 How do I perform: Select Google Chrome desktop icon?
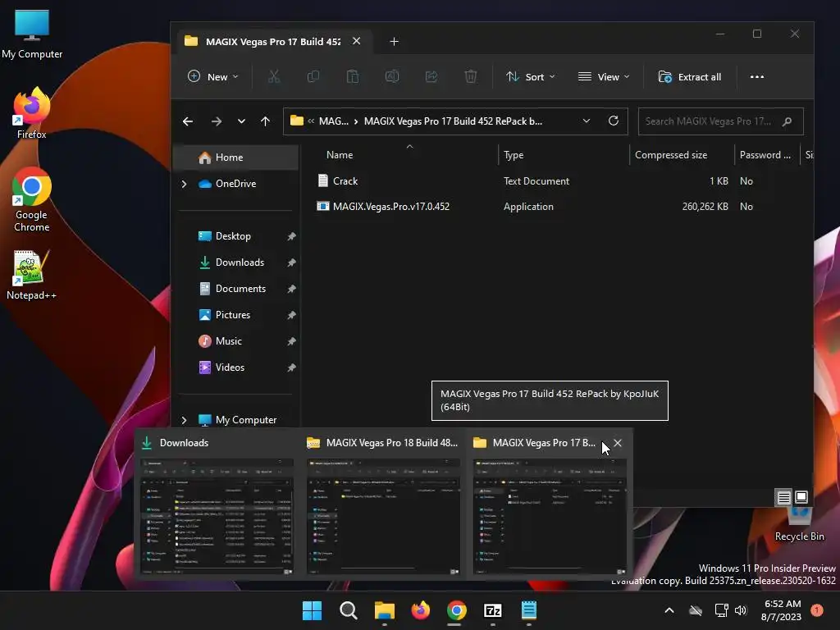32,200
